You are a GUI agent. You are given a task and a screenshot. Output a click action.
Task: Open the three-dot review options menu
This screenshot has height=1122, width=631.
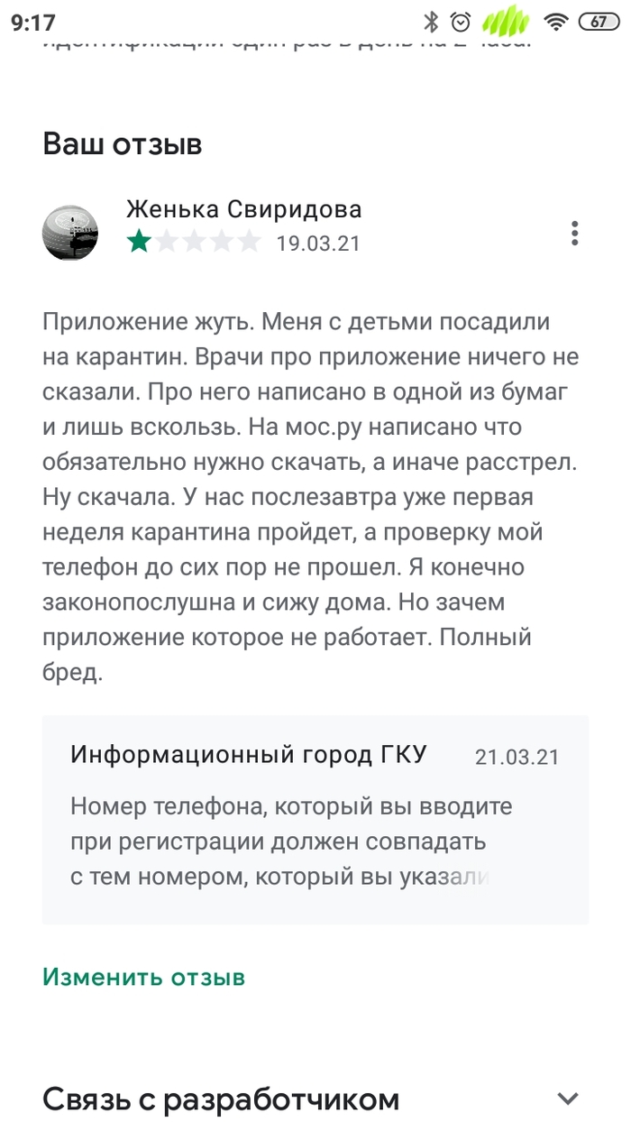coord(574,233)
